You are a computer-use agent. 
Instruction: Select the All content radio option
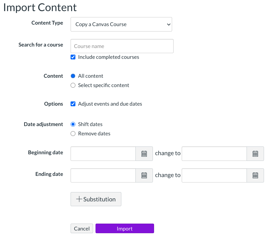(x=73, y=76)
